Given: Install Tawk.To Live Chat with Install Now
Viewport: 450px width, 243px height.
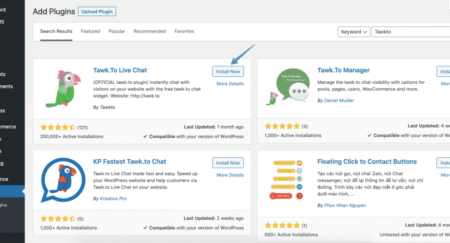Looking at the screenshot, I should [x=228, y=71].
